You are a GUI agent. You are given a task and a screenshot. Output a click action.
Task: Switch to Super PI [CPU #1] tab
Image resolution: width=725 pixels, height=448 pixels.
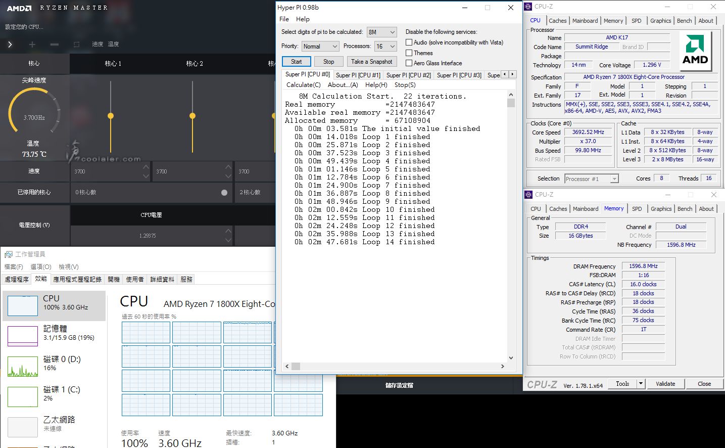pos(358,75)
